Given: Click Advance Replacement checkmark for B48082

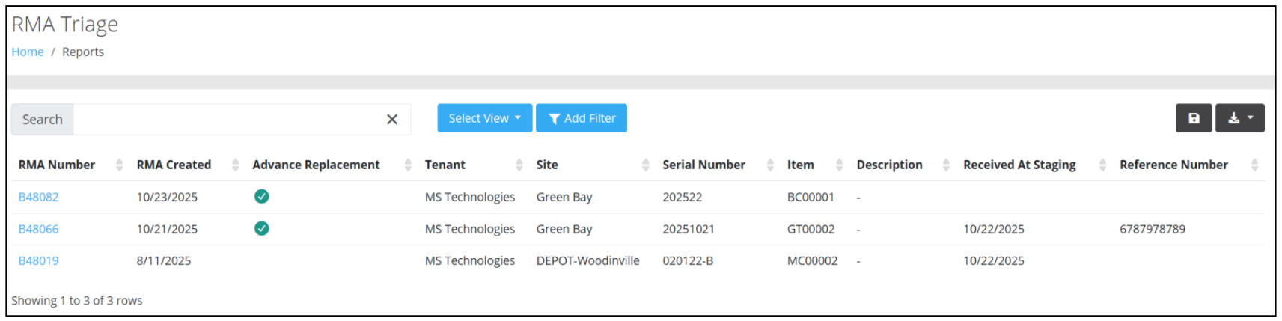Looking at the screenshot, I should click(261, 196).
